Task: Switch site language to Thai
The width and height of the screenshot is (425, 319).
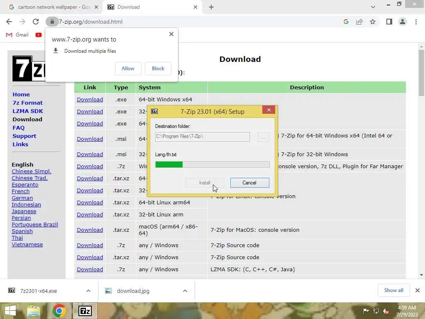Action: click(17, 238)
